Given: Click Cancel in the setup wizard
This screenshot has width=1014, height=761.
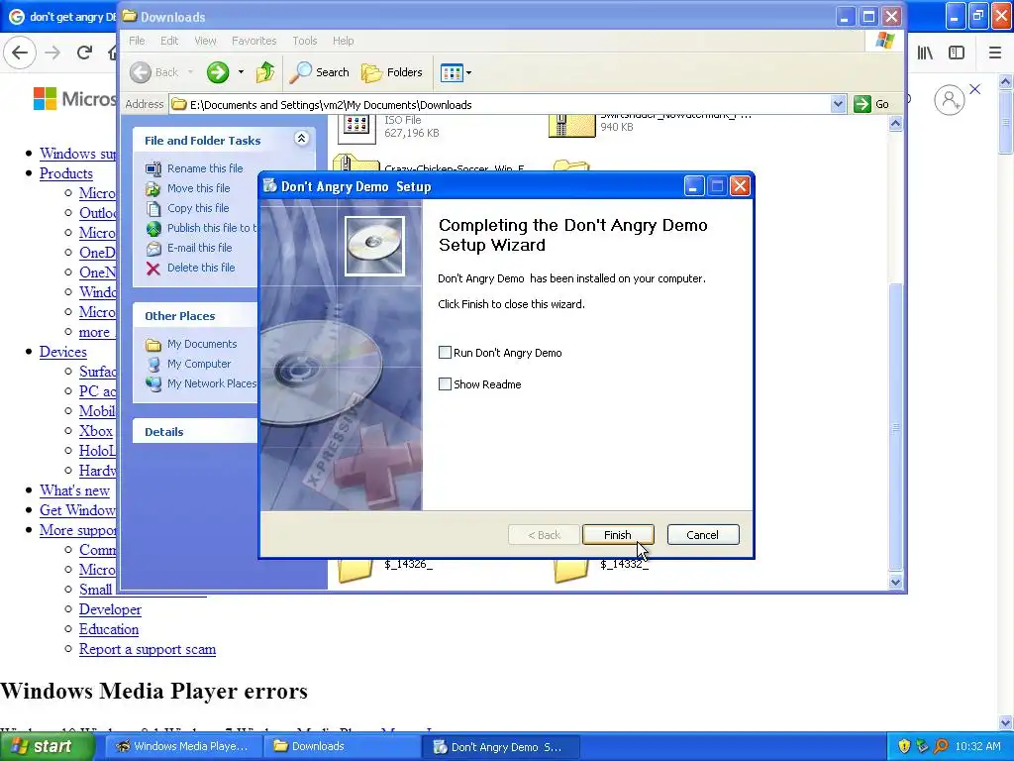Looking at the screenshot, I should (x=702, y=535).
